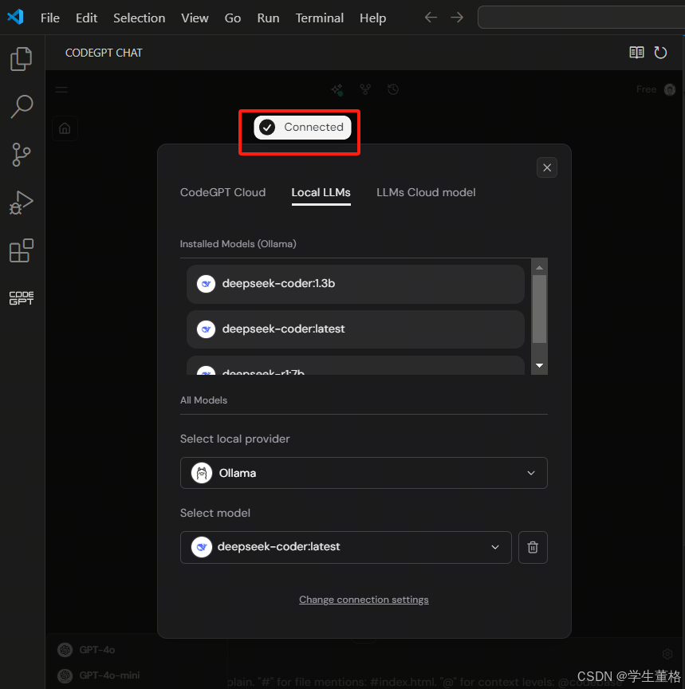This screenshot has width=685, height=689.
Task: Open the Search view icon
Action: (21, 106)
